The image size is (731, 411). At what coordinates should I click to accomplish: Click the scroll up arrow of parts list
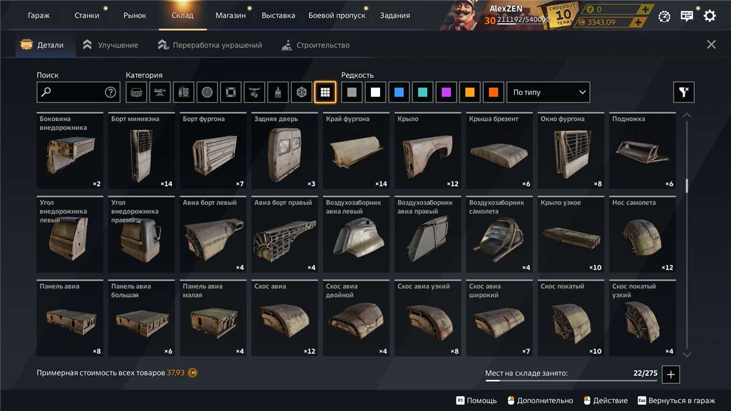[x=687, y=115]
